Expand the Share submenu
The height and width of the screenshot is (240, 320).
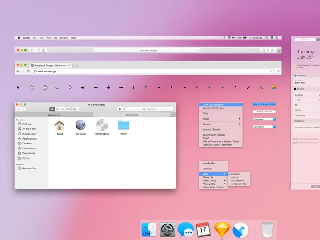(221, 119)
